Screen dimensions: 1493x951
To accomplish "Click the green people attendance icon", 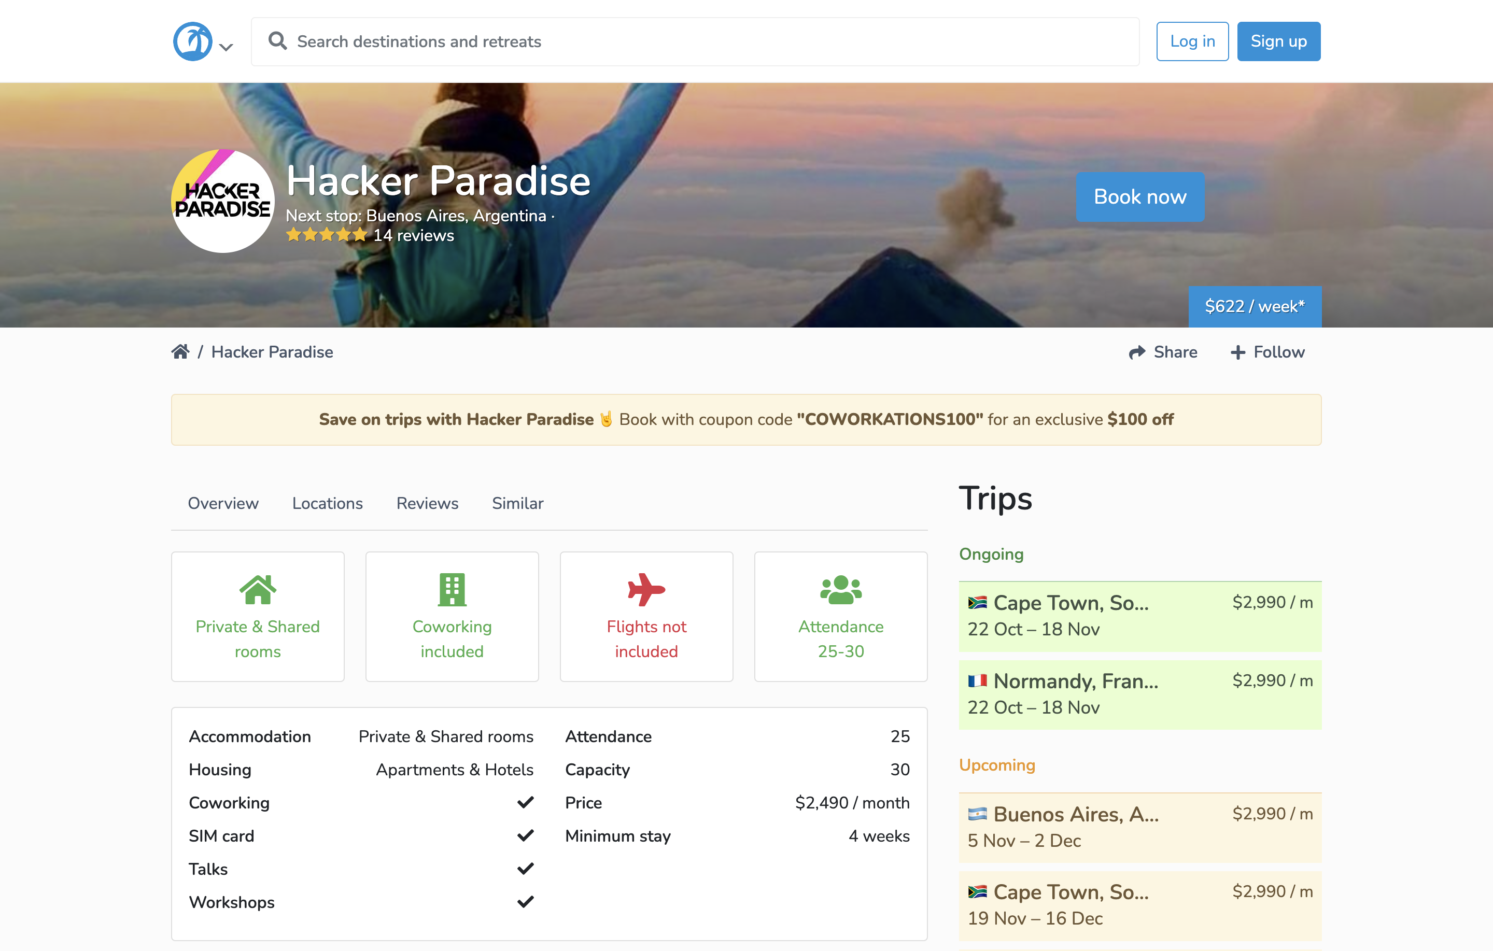I will [x=841, y=590].
